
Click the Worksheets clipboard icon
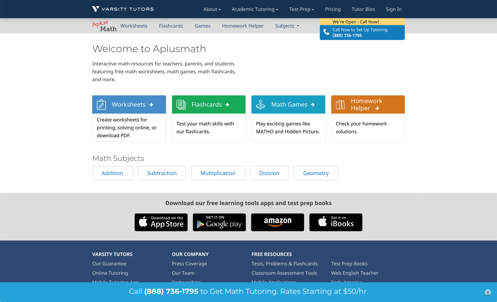pos(101,104)
